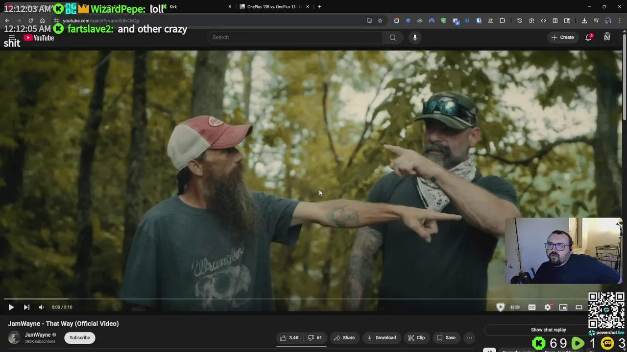
Task: Open the player settings gear
Action: click(x=548, y=307)
